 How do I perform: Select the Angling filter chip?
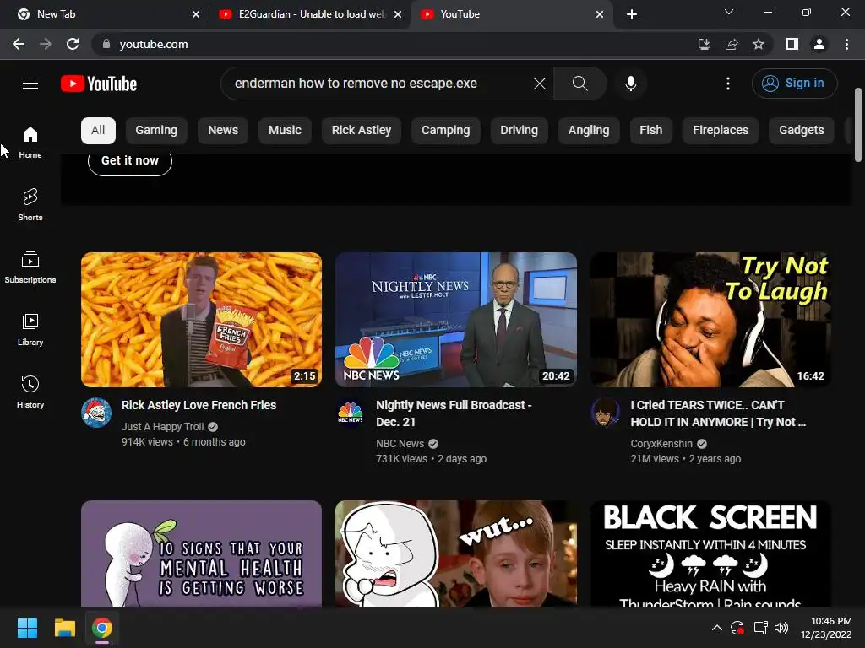click(x=589, y=131)
